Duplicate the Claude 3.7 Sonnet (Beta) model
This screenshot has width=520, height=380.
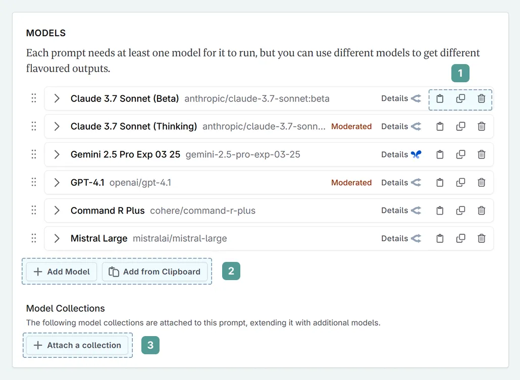[x=460, y=99]
